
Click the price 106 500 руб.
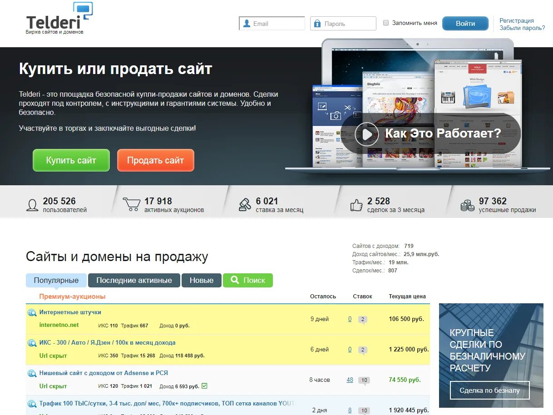[x=406, y=319]
